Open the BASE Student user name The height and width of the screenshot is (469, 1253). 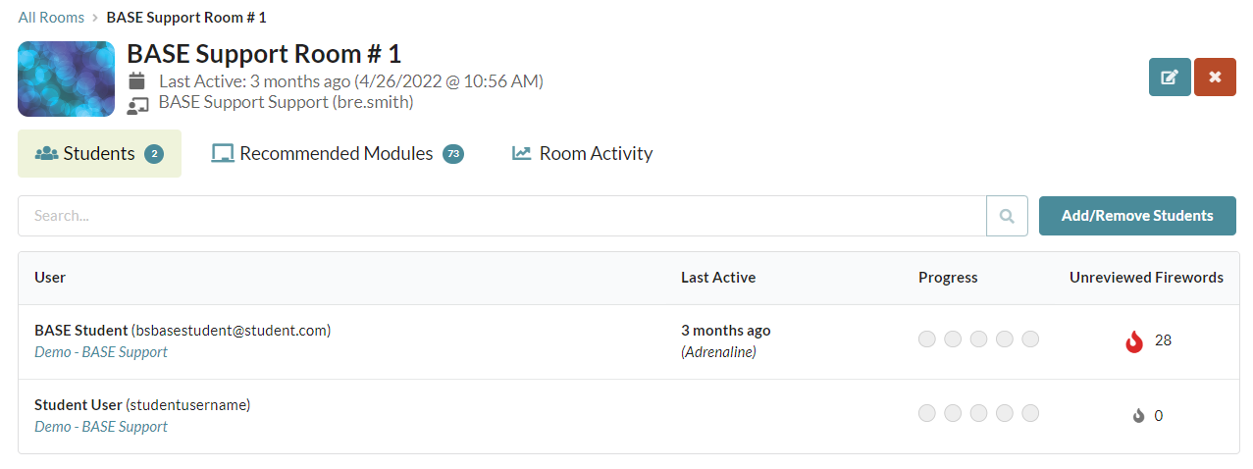coord(81,331)
